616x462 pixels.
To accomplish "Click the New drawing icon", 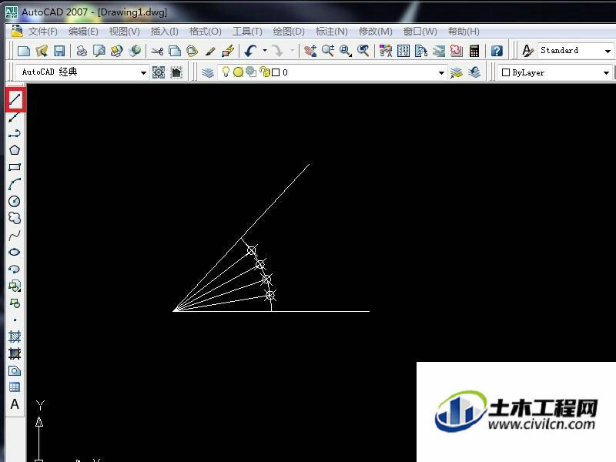I will [25, 51].
